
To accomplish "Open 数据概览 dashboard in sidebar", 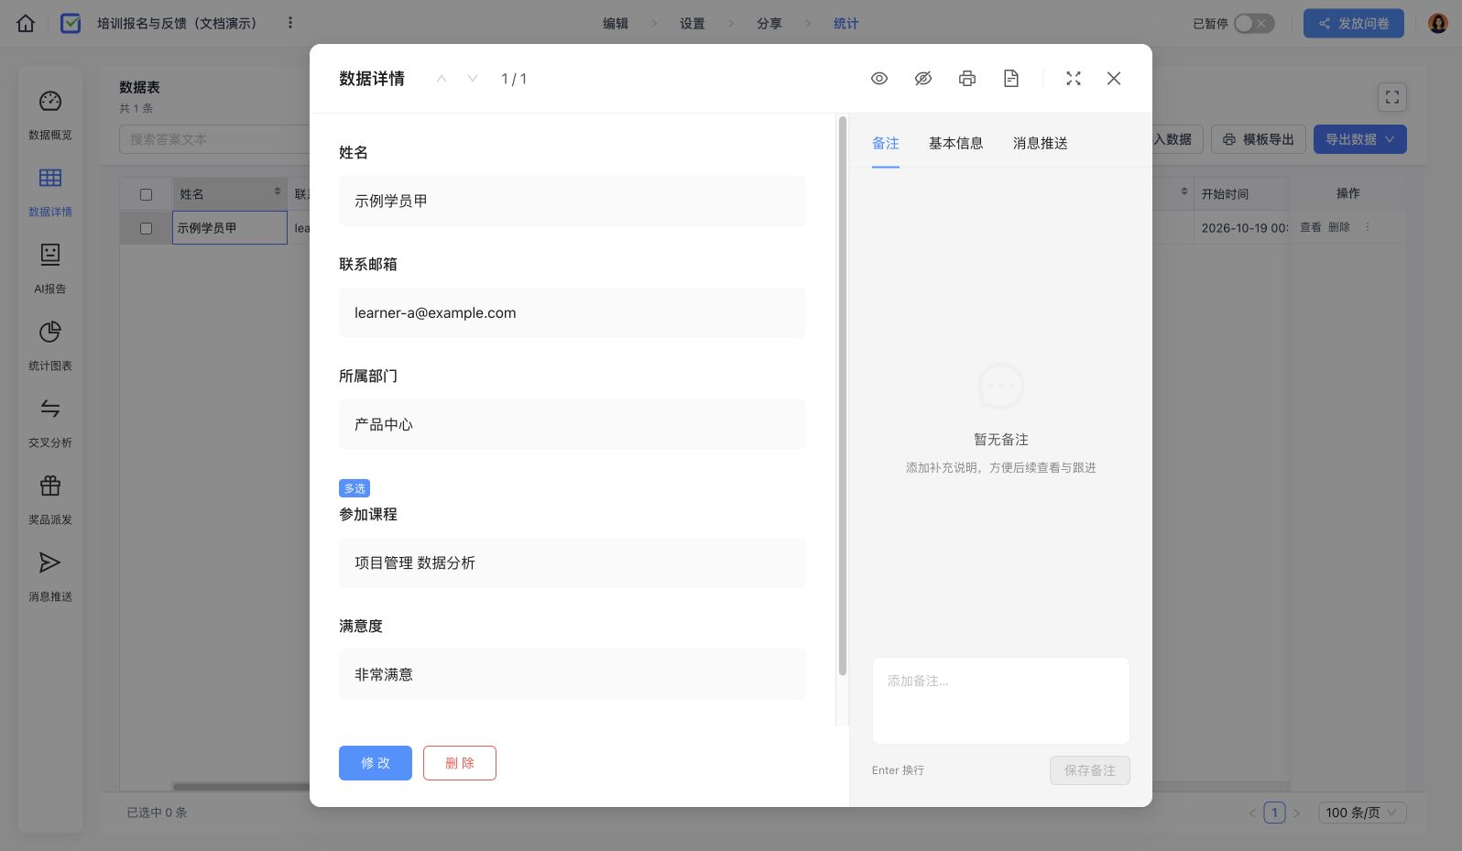I will pos(50,115).
